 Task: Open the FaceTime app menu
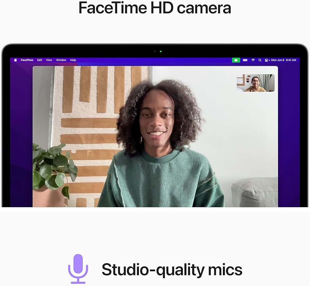pyautogui.click(x=27, y=60)
